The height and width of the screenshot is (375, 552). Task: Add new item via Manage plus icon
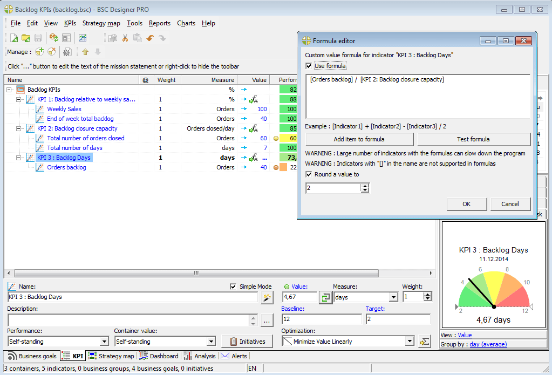[39, 52]
